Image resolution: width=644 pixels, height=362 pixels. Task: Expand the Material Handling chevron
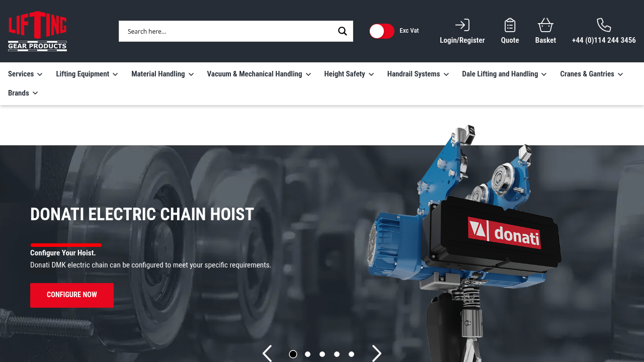click(x=191, y=74)
